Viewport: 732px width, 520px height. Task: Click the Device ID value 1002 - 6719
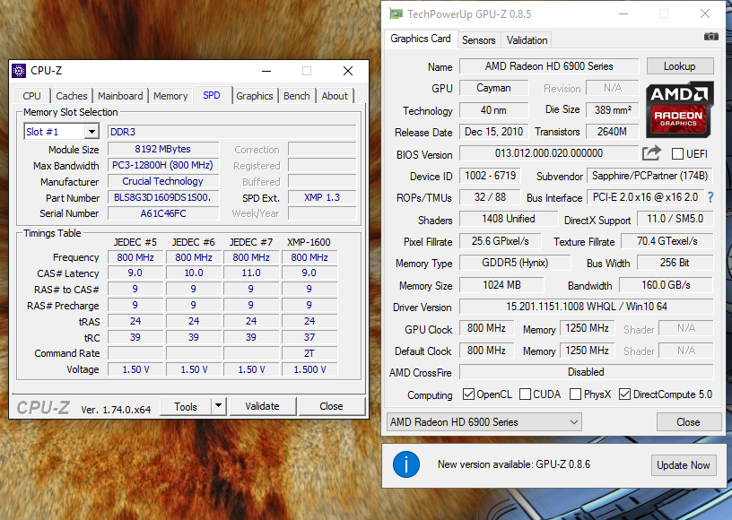coord(490,176)
